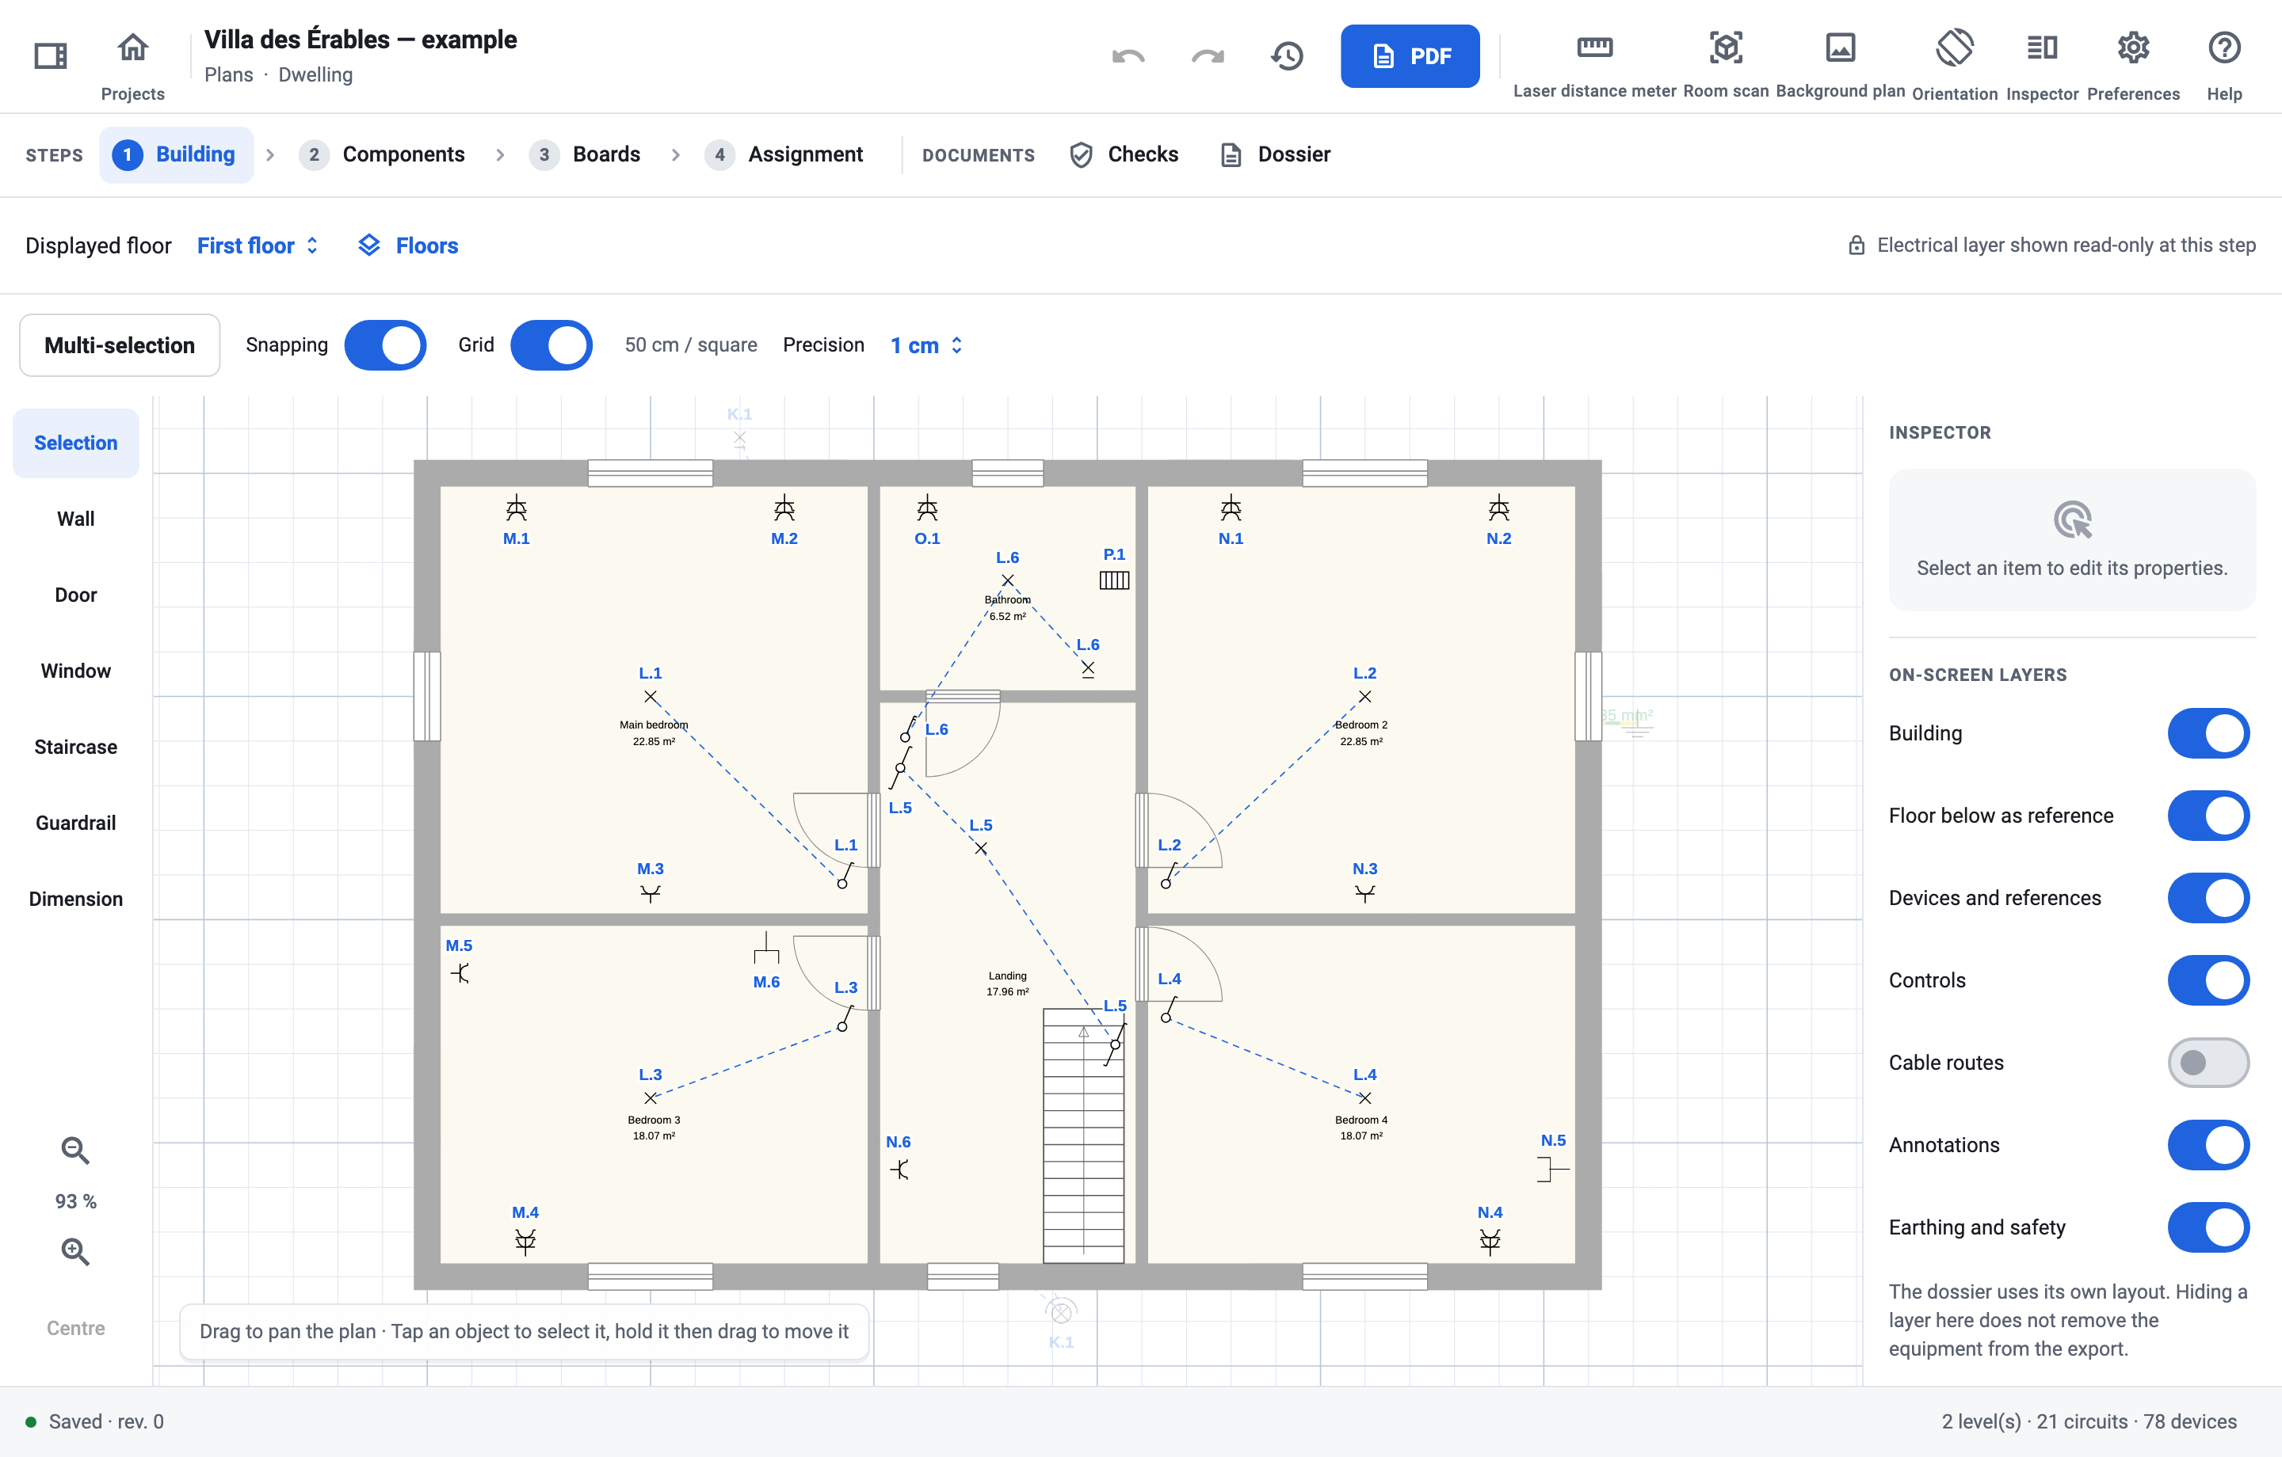Change the Precision 1 cm selector
The height and width of the screenshot is (1457, 2282).
926,344
